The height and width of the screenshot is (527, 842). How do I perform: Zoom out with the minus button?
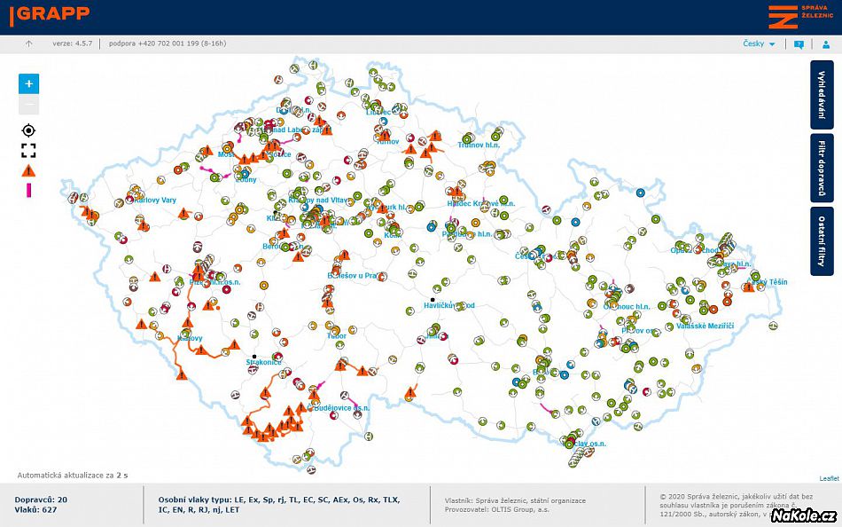(28, 105)
